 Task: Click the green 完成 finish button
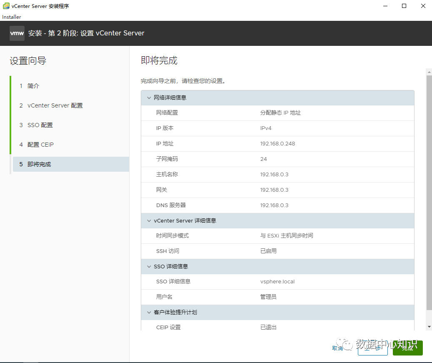[x=408, y=348]
